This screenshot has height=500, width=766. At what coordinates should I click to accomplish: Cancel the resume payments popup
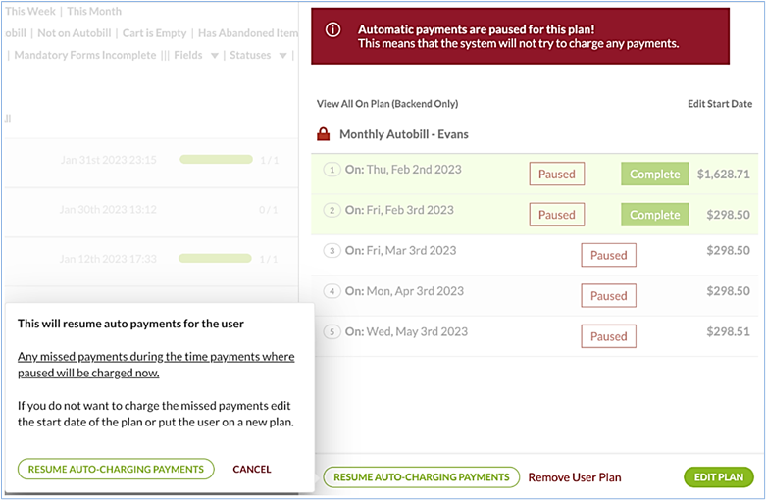251,469
